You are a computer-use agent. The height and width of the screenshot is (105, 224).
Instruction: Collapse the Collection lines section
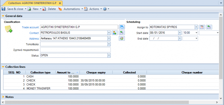click(x=3, y=67)
